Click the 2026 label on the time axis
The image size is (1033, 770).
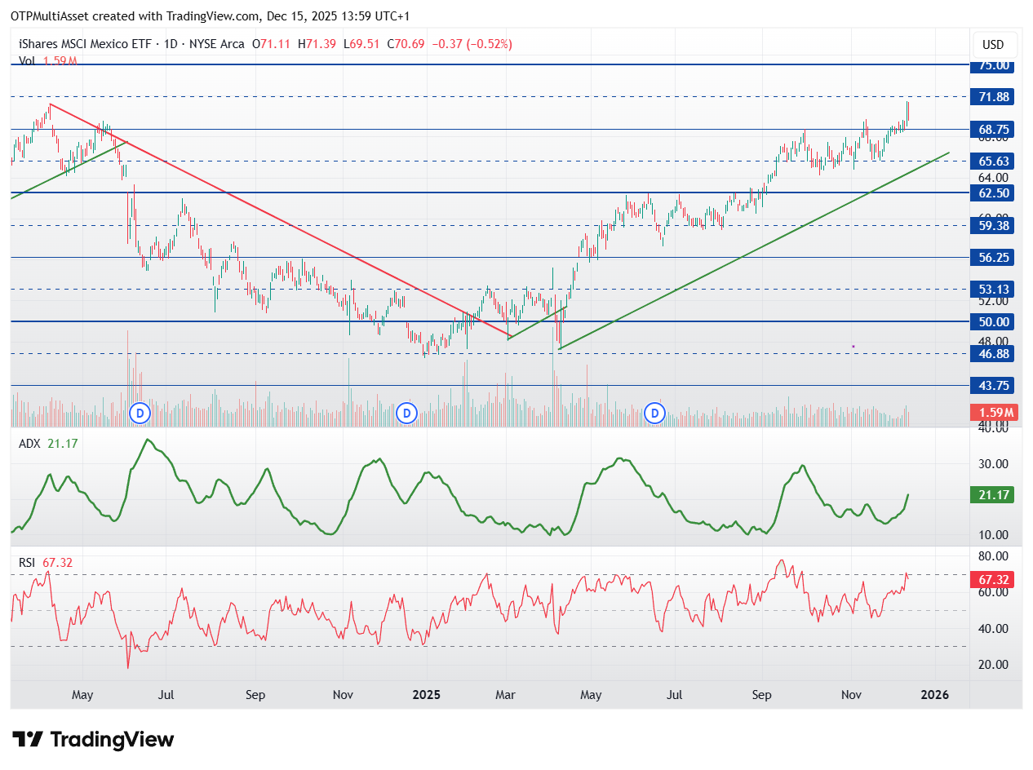pos(934,695)
